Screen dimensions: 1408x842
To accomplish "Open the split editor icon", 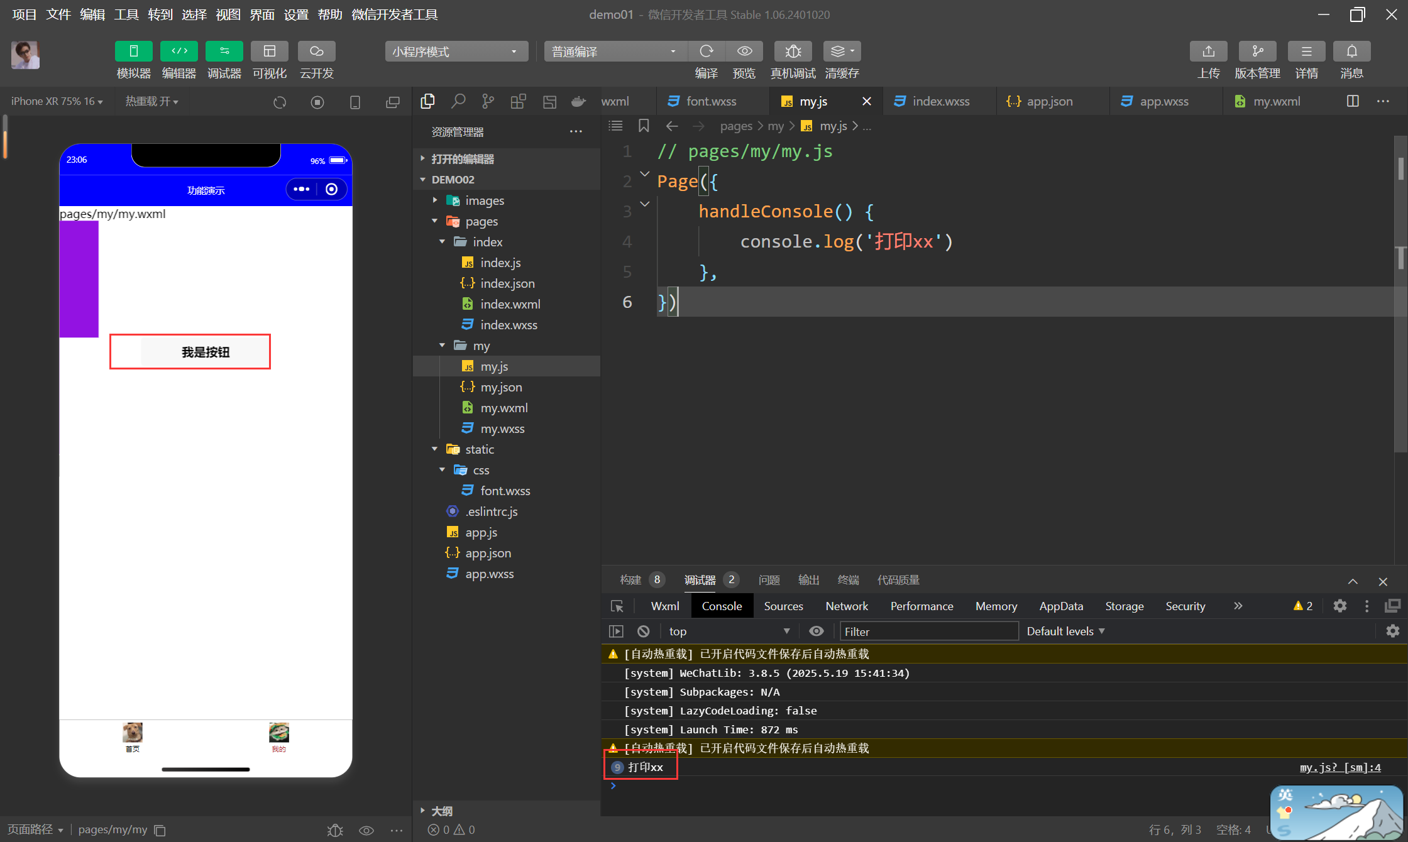I will (x=1353, y=101).
